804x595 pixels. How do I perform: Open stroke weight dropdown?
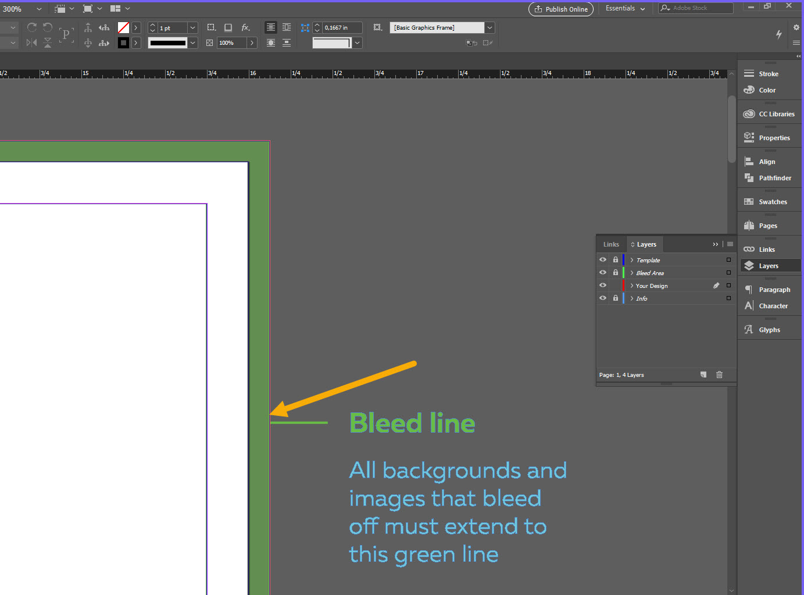pyautogui.click(x=193, y=27)
